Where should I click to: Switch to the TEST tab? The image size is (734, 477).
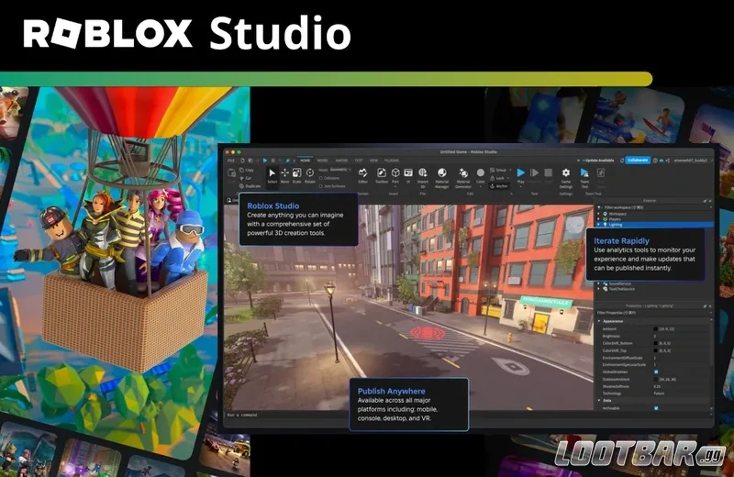click(x=359, y=161)
